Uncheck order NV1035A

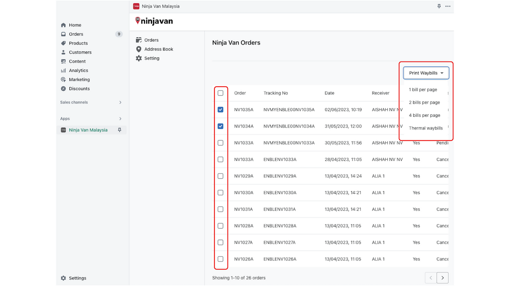pos(220,110)
